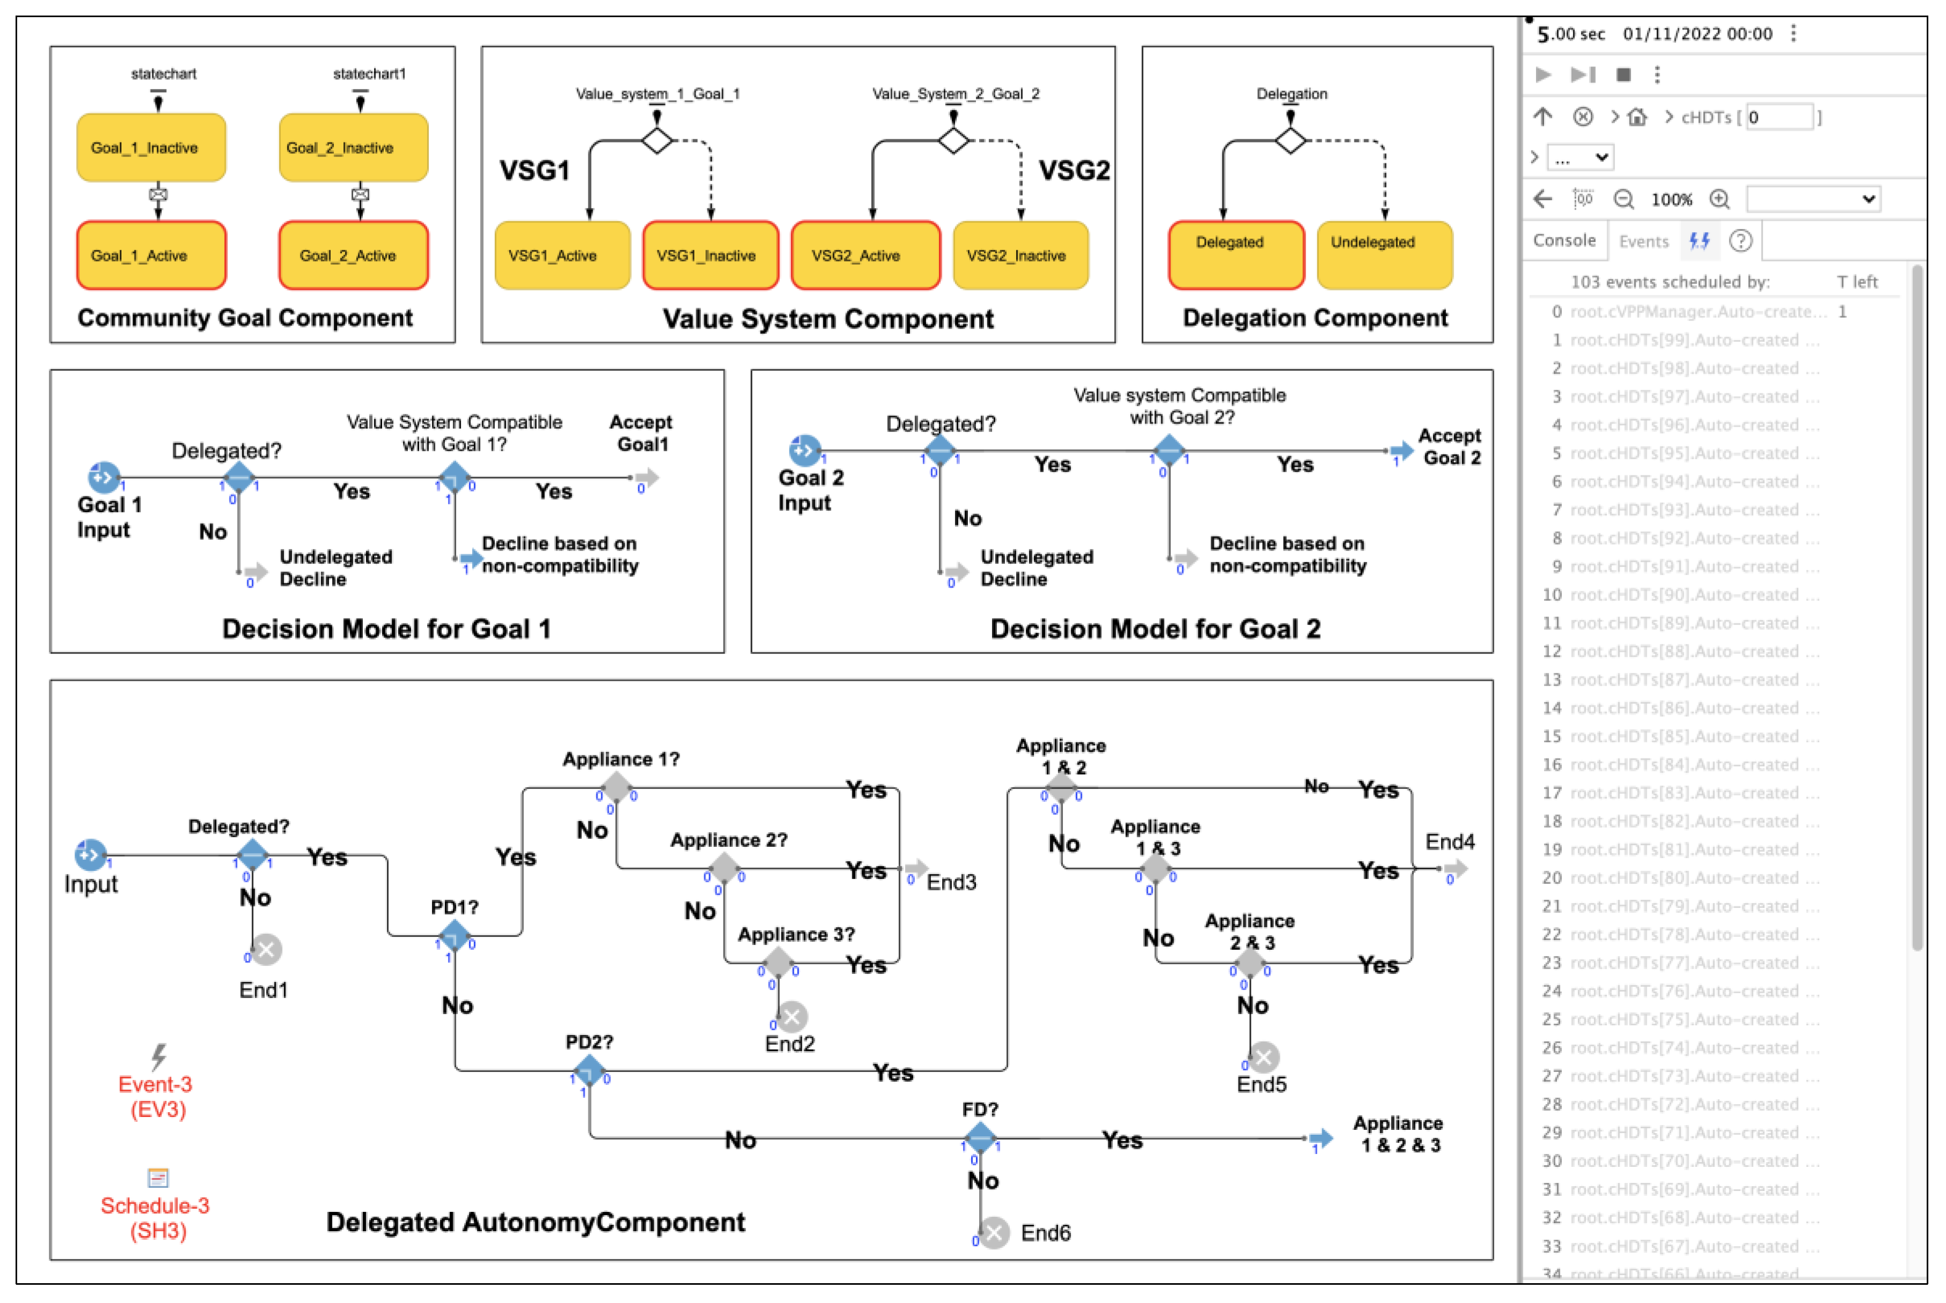Click the circled X icon in the navigation bar
Image resolution: width=1946 pixels, height=1303 pixels.
tap(1583, 117)
